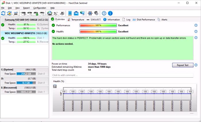
Task: Click the "No actions needed." status text
Action: click(63, 44)
